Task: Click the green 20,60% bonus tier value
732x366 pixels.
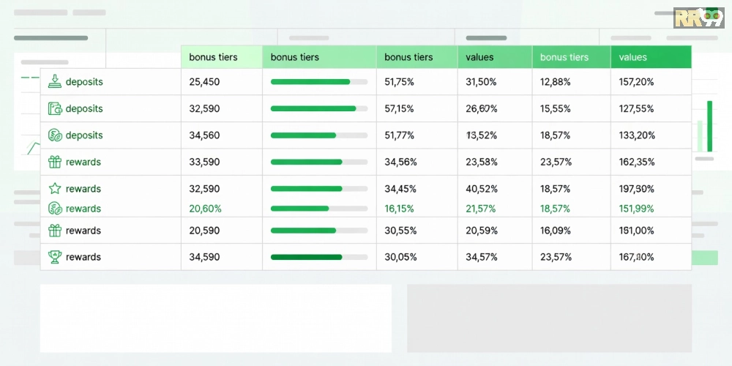Action: [205, 209]
